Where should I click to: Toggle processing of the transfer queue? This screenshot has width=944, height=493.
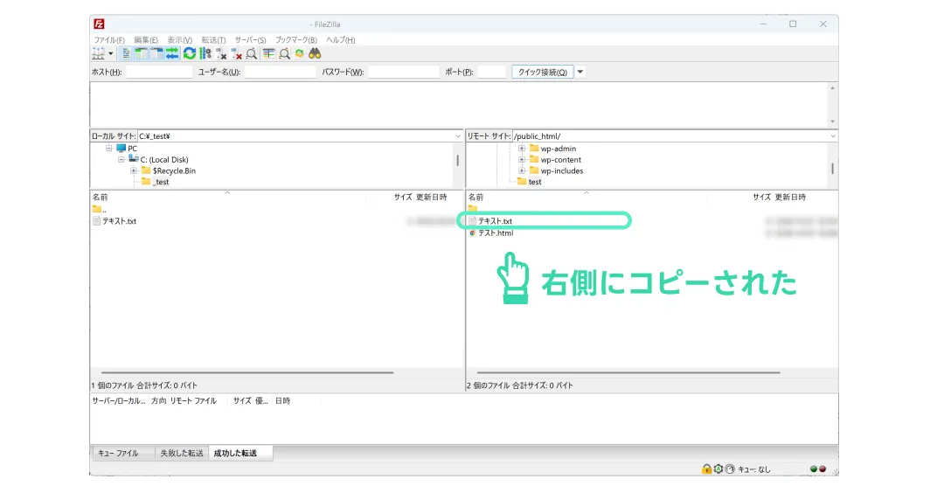(205, 53)
